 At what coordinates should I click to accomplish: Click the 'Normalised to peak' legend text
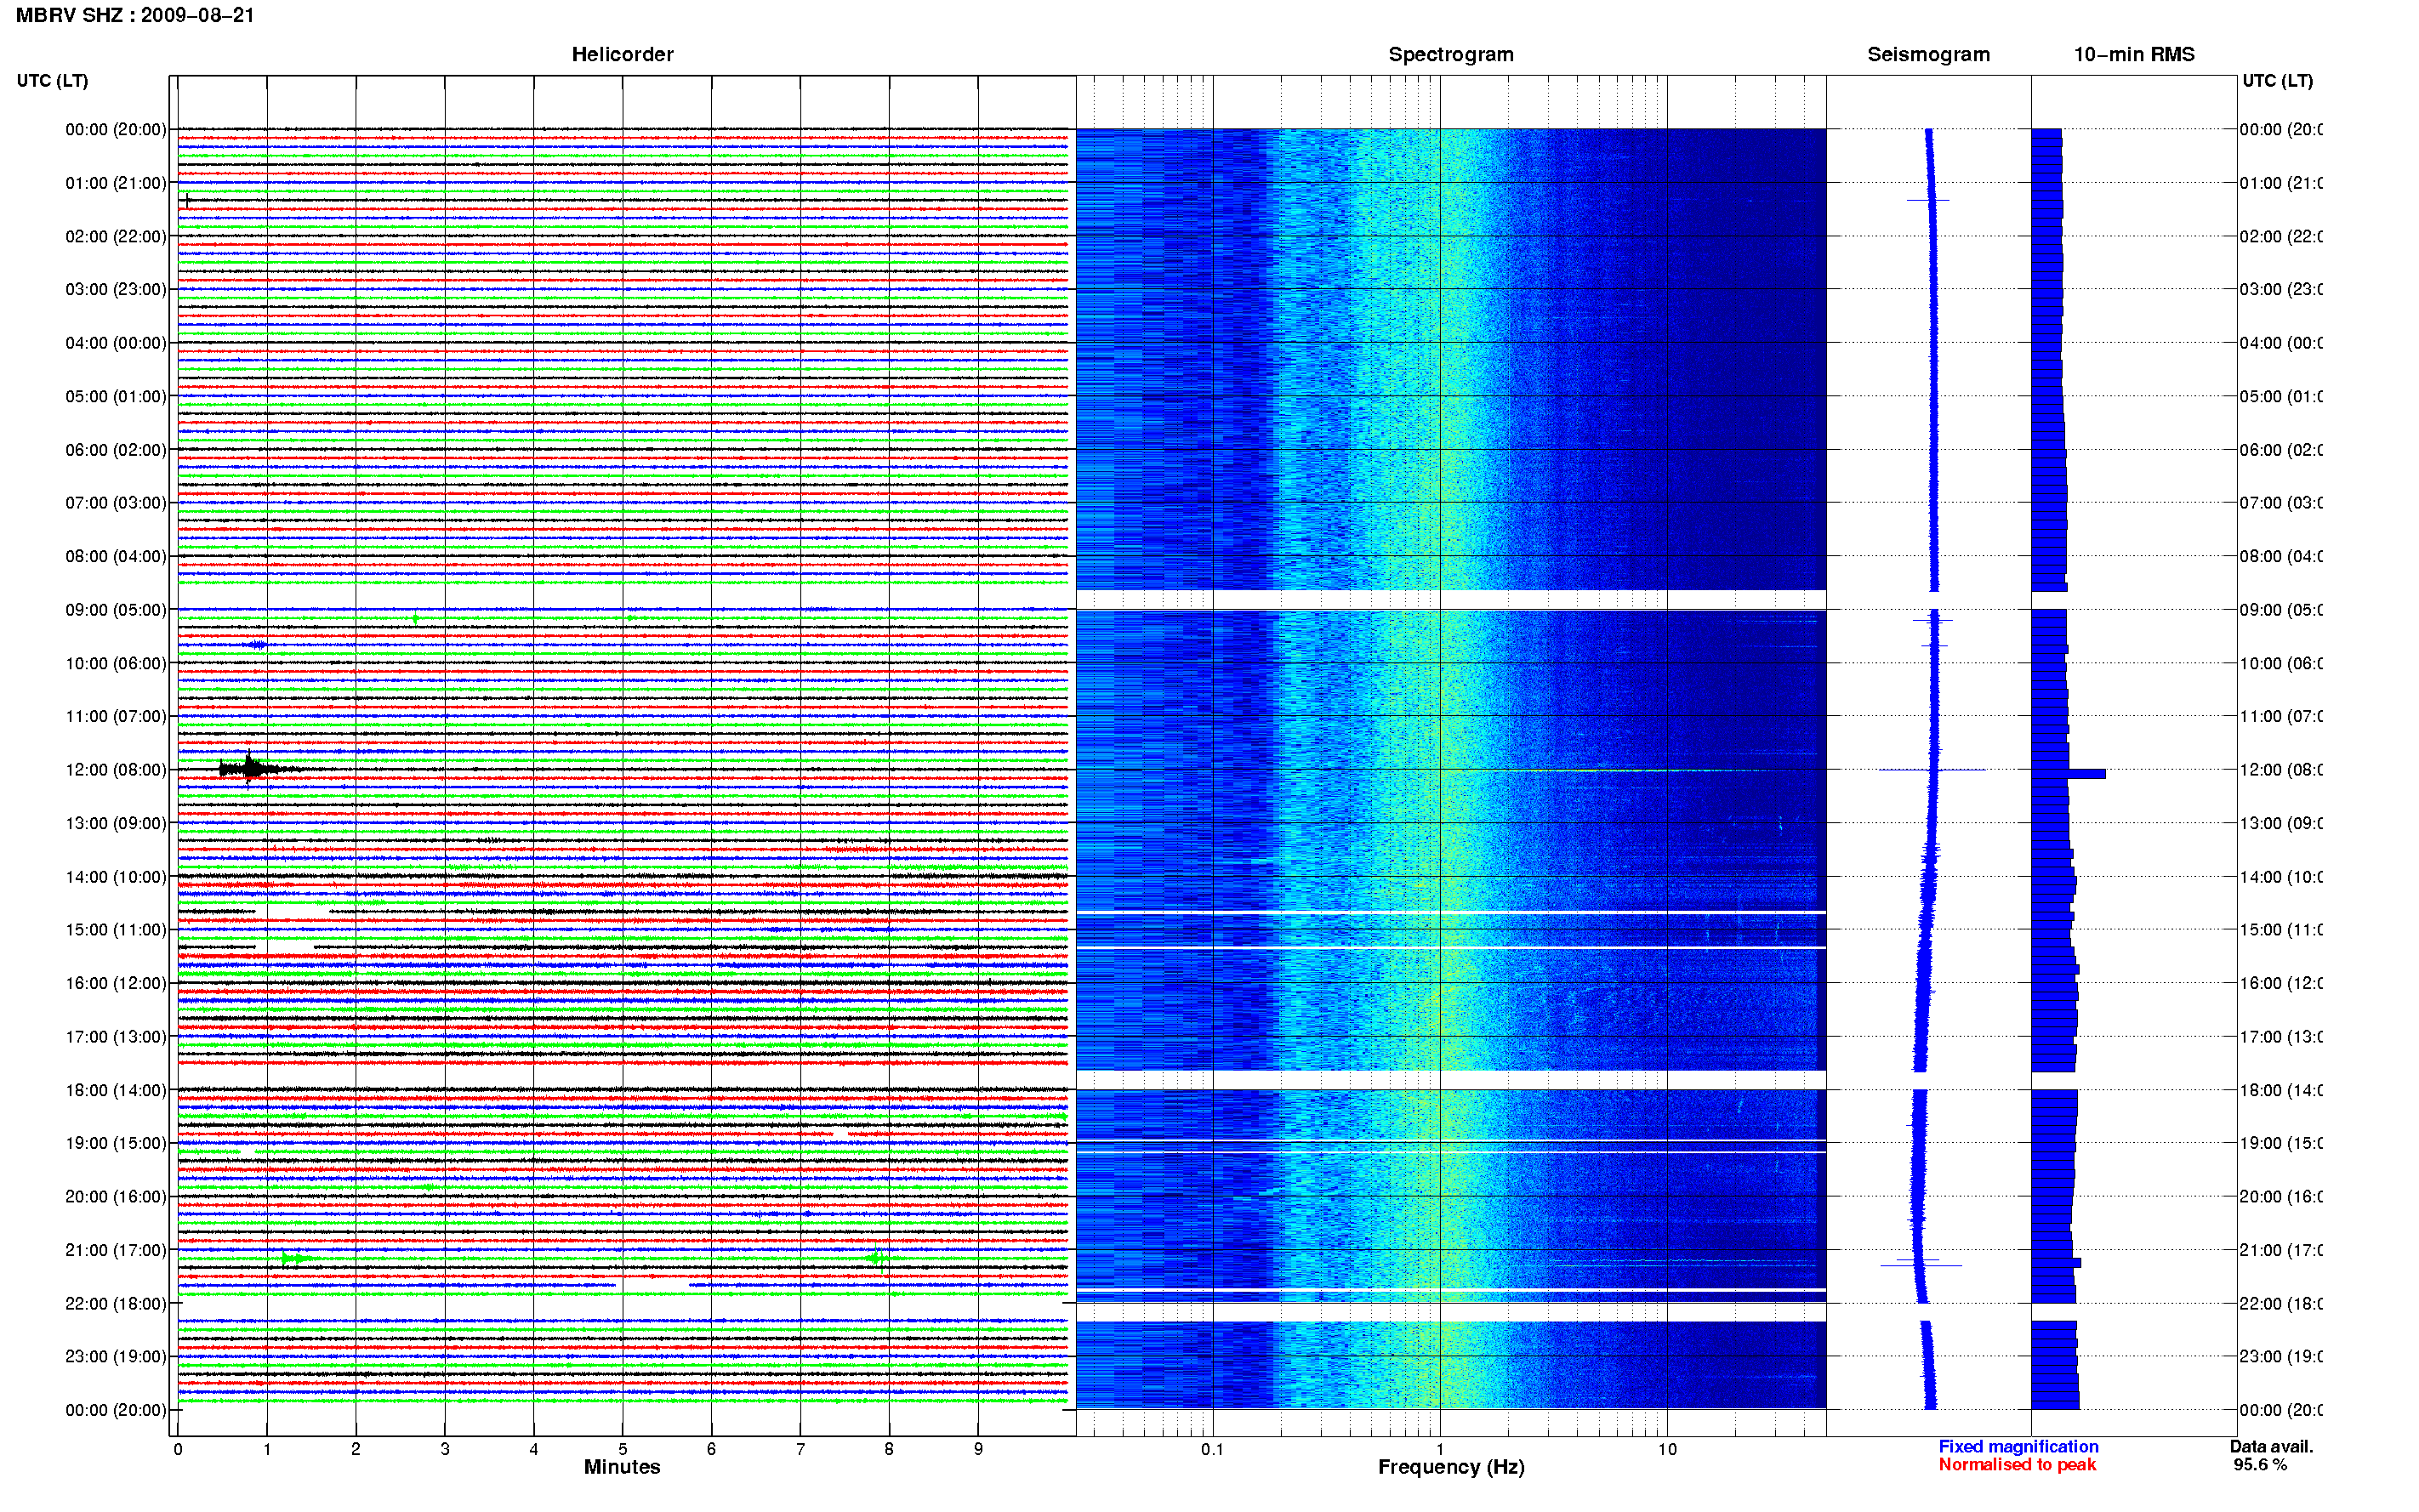[x=2017, y=1464]
